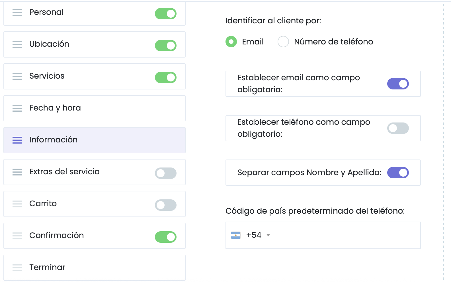
Task: Select Número de teléfono radio option
Action: point(283,42)
